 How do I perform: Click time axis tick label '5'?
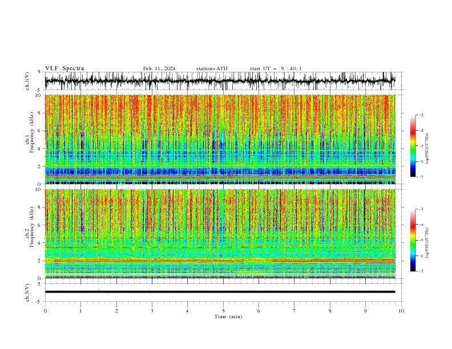(223, 311)
